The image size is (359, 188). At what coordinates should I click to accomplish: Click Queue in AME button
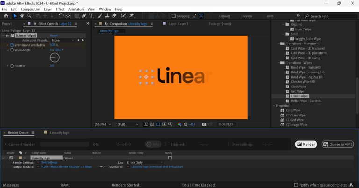[x=337, y=144]
